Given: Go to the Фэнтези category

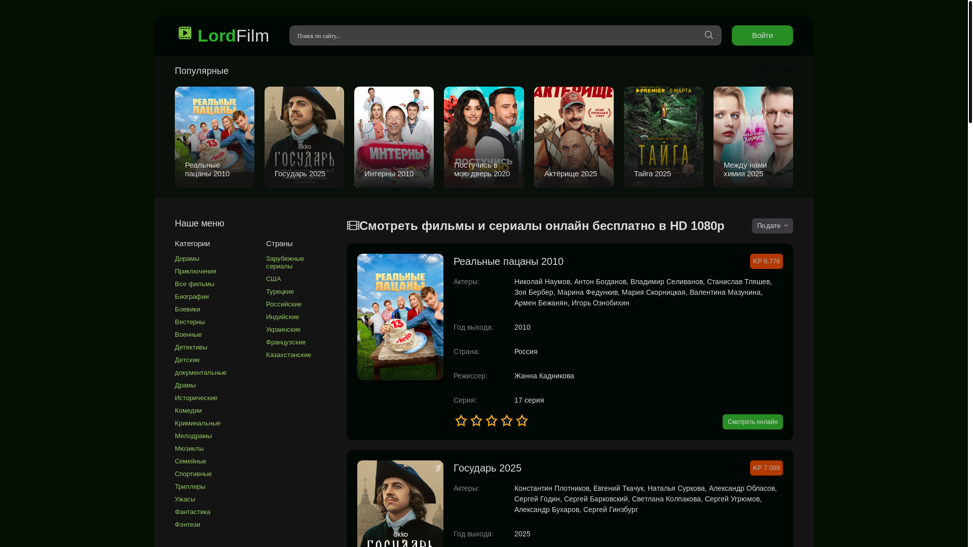Looking at the screenshot, I should tap(188, 525).
